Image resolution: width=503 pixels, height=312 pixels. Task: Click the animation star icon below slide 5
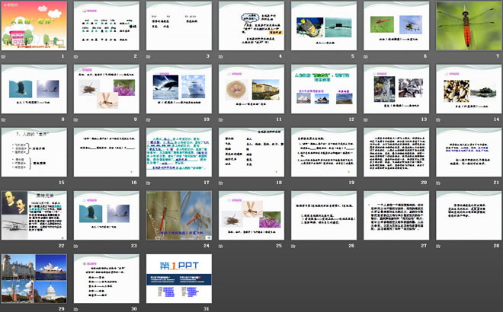pyautogui.click(x=294, y=57)
